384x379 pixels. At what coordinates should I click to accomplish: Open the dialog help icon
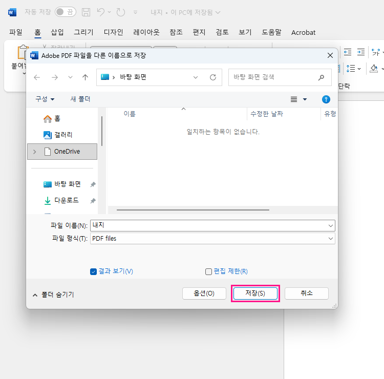click(x=326, y=99)
